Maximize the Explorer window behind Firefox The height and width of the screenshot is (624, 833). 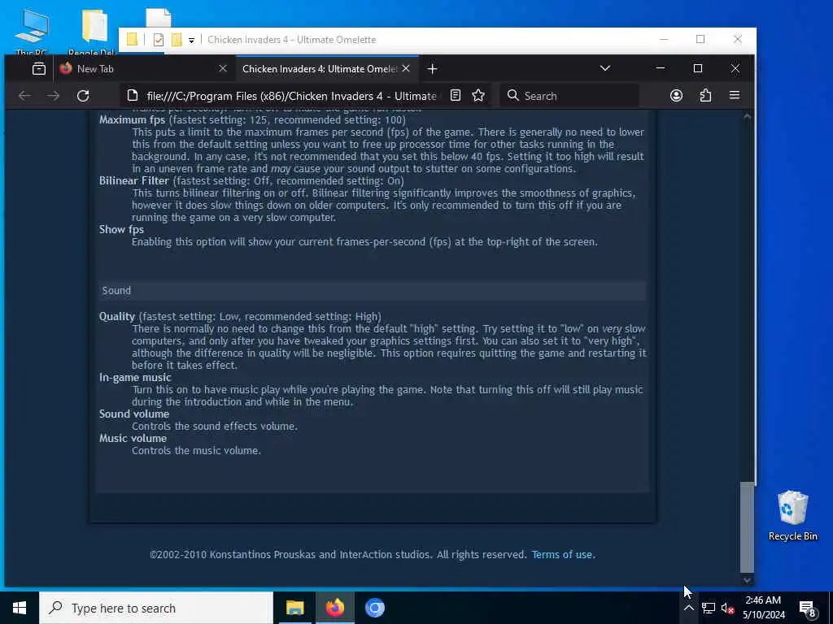click(x=700, y=39)
